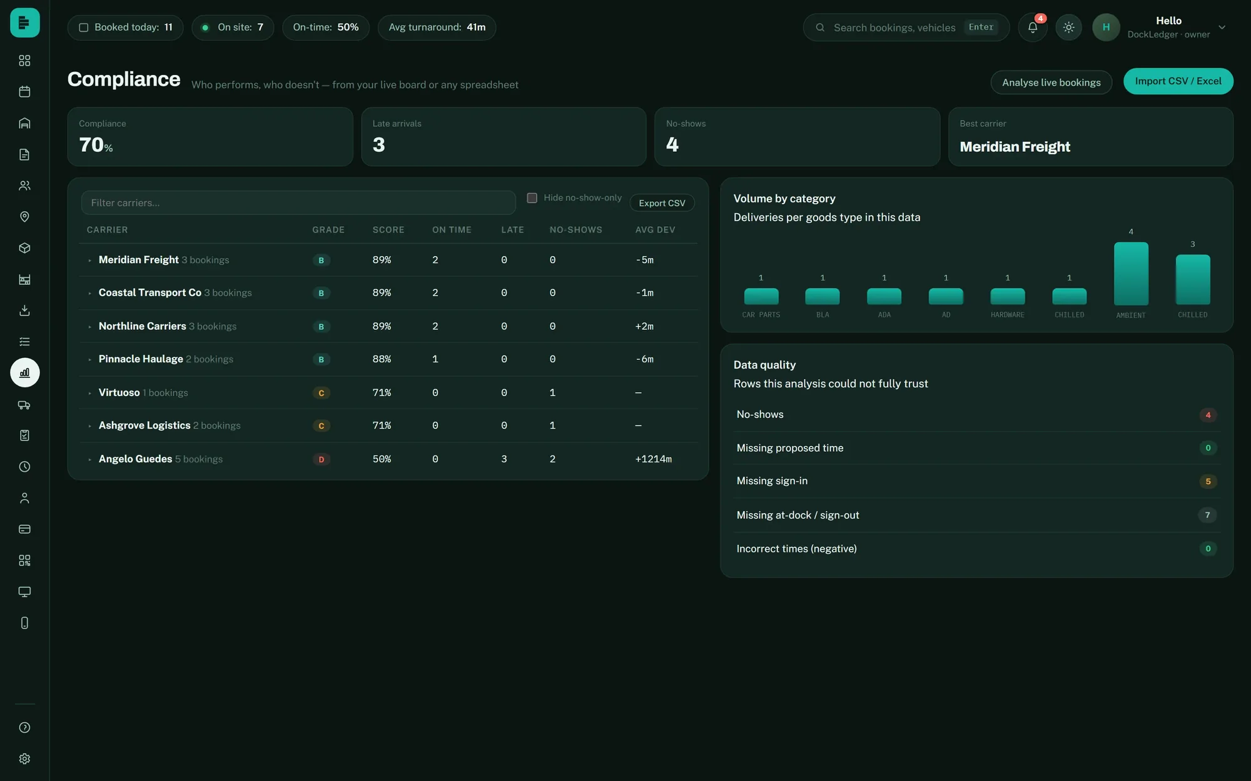Open the clock icon in sidebar
The width and height of the screenshot is (1251, 781).
tap(24, 467)
